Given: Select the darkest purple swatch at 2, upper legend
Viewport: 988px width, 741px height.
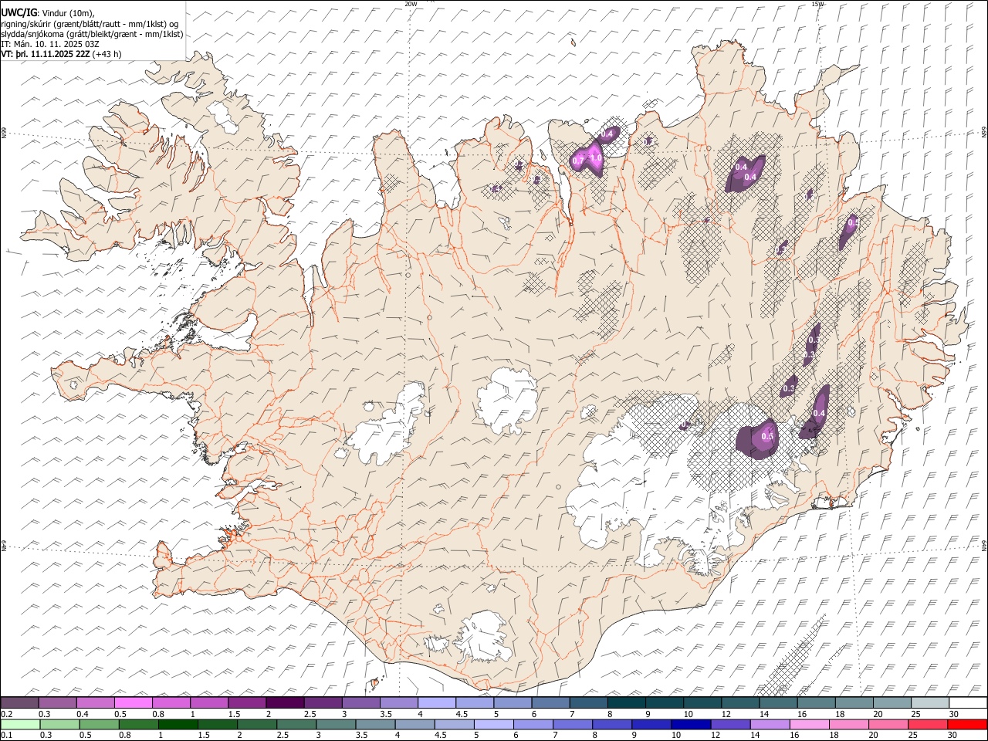Looking at the screenshot, I should tap(285, 702).
